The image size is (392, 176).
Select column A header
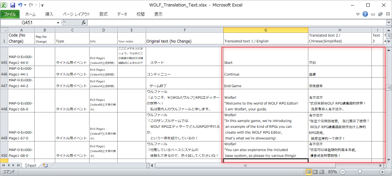tap(21, 30)
